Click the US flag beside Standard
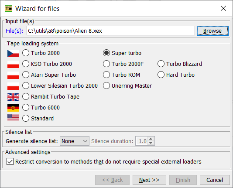The width and height of the screenshot is (233, 188). tap(13, 118)
